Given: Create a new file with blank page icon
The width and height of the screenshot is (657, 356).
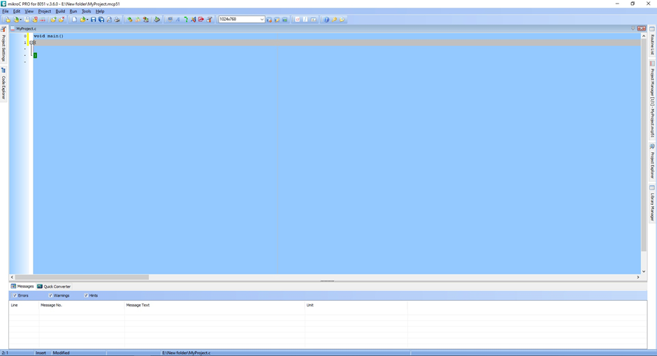Looking at the screenshot, I should coord(74,20).
